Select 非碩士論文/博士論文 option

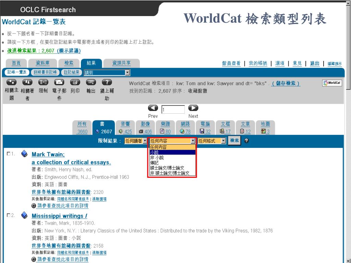click(172, 173)
